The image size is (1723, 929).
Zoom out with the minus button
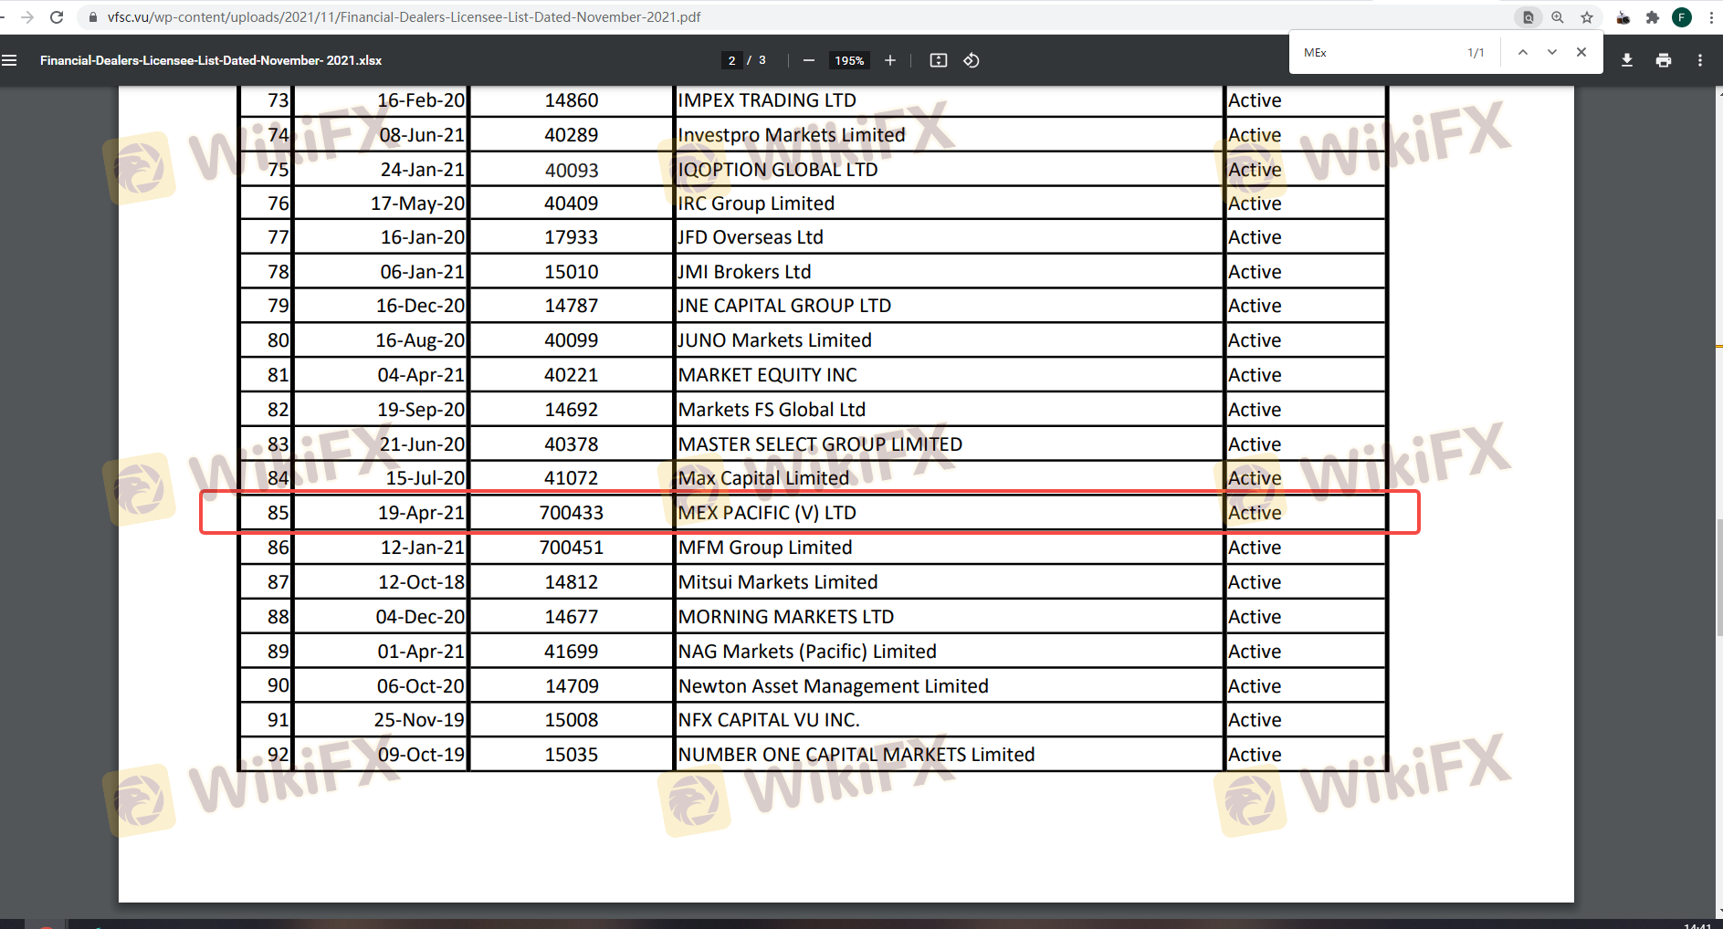(808, 60)
